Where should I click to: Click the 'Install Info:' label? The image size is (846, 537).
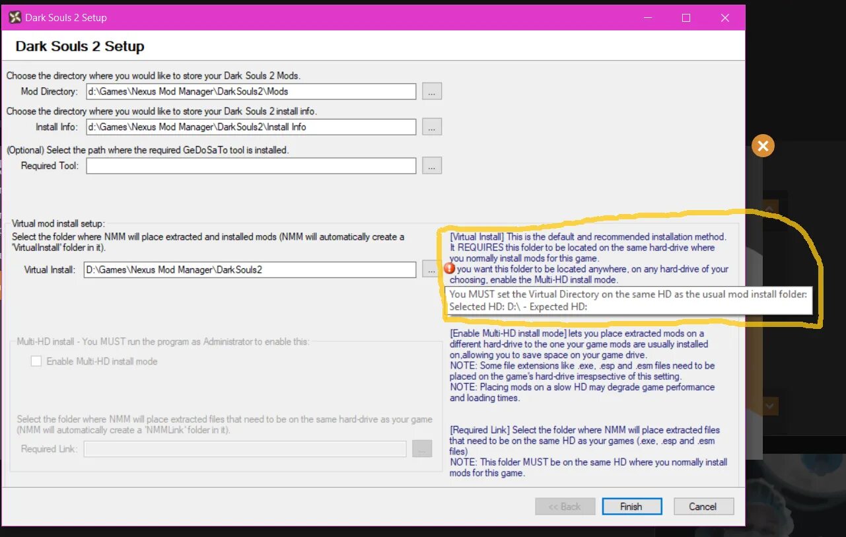57,127
